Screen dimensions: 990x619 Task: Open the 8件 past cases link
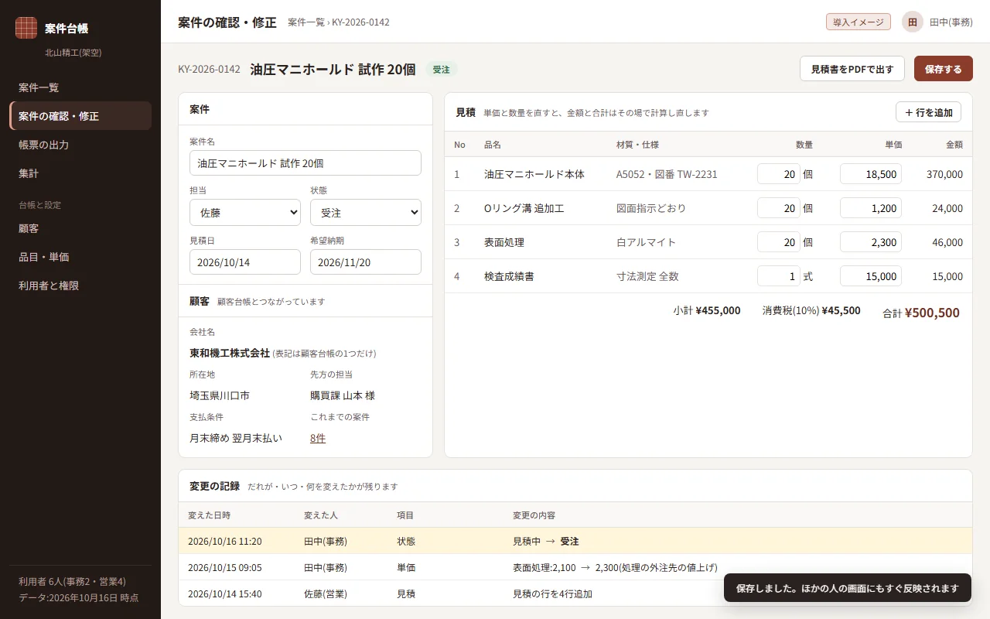click(x=318, y=438)
